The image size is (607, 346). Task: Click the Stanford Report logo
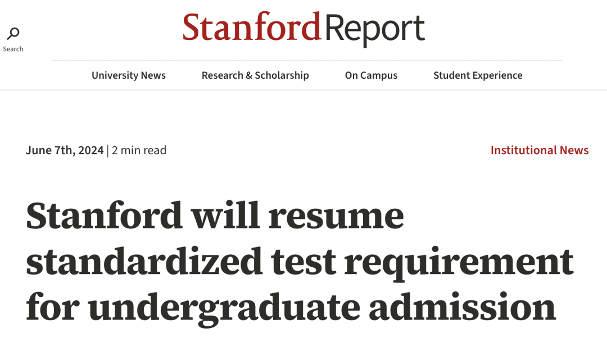(303, 28)
